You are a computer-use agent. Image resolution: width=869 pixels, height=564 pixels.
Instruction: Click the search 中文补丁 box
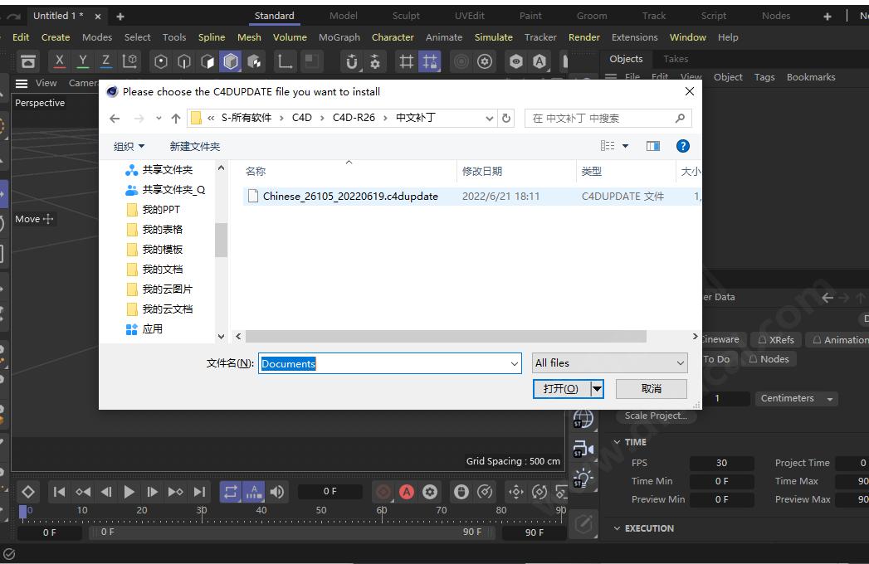click(608, 118)
